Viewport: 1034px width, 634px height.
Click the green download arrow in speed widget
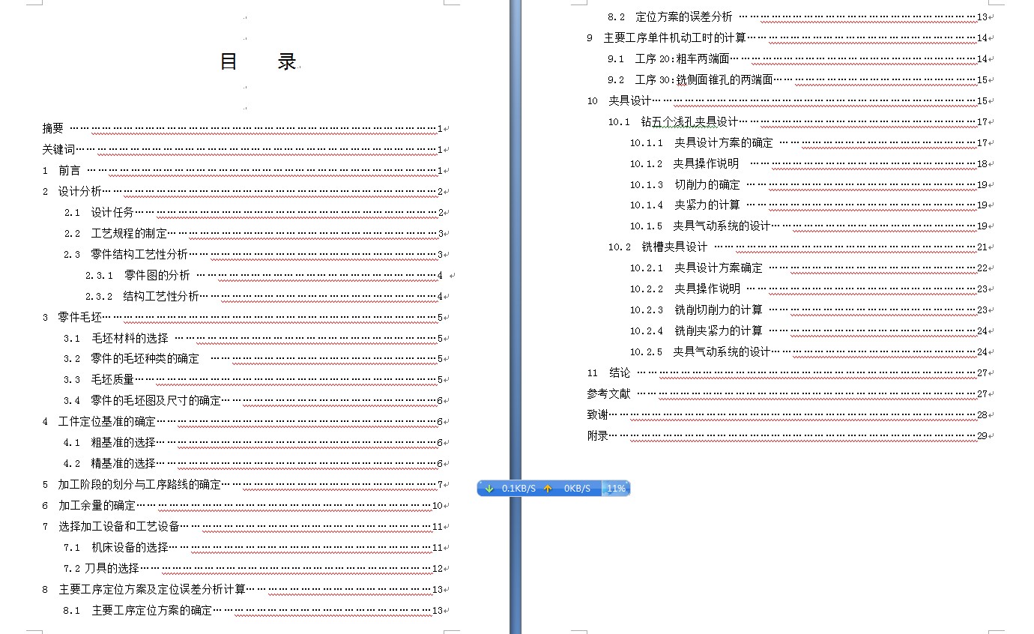[489, 489]
